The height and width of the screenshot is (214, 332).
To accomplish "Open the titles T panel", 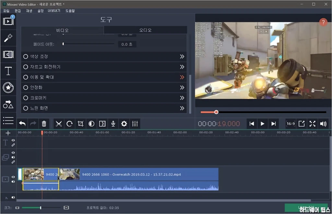I will coord(8,71).
